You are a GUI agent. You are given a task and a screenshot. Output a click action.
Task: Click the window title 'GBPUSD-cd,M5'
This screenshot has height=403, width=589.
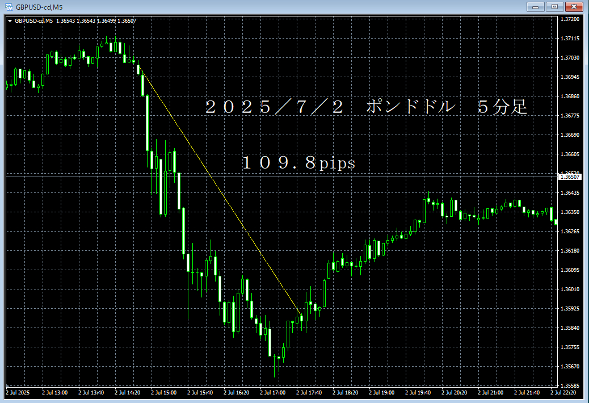(39, 7)
